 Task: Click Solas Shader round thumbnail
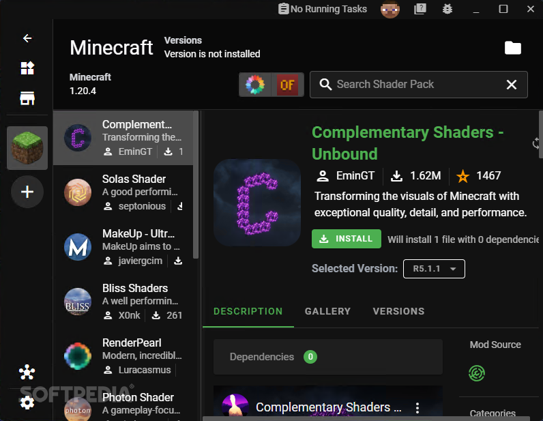(78, 192)
